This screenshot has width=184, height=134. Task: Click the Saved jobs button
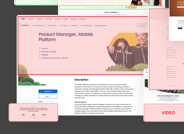pyautogui.click(x=142, y=26)
